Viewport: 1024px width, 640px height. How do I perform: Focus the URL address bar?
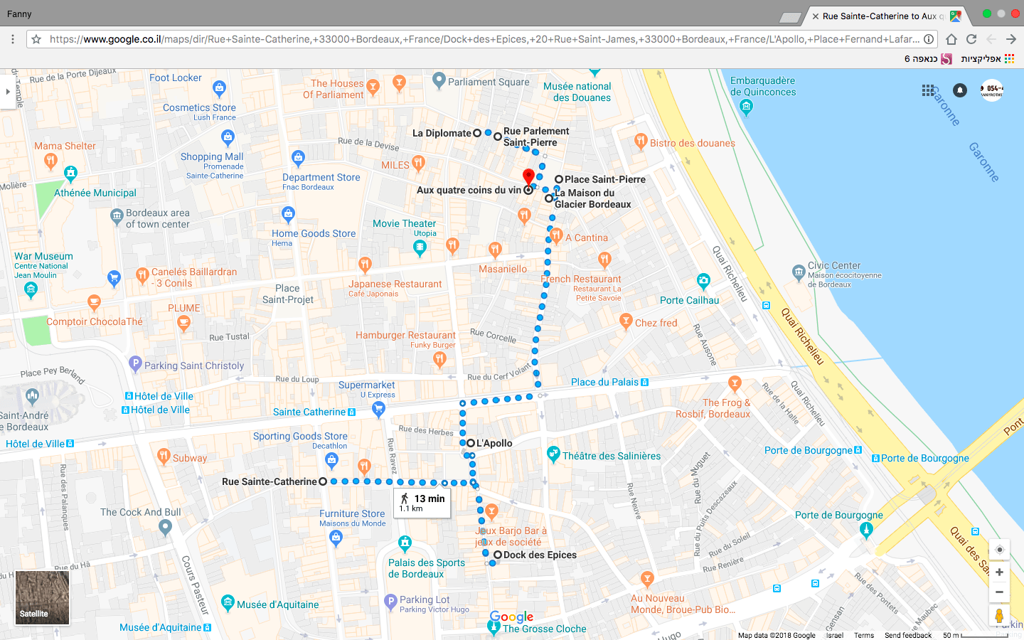(484, 39)
